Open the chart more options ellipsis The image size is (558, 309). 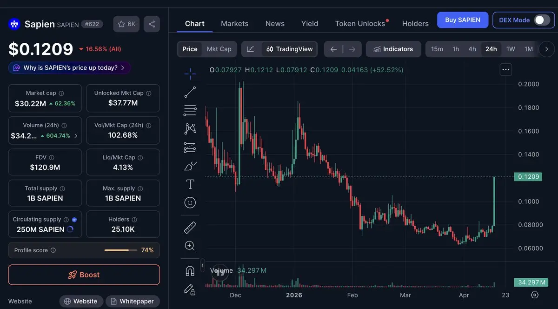(506, 70)
